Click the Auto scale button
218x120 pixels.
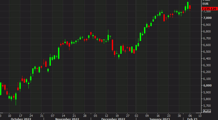point(207,111)
